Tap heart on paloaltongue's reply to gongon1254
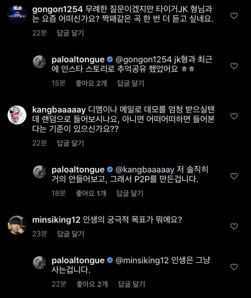The height and width of the screenshot is (298, 251). [x=234, y=66]
